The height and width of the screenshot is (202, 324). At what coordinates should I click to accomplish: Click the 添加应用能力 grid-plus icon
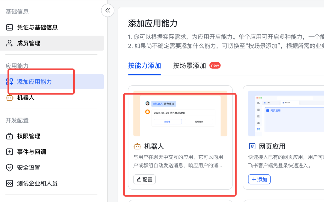[10, 82]
